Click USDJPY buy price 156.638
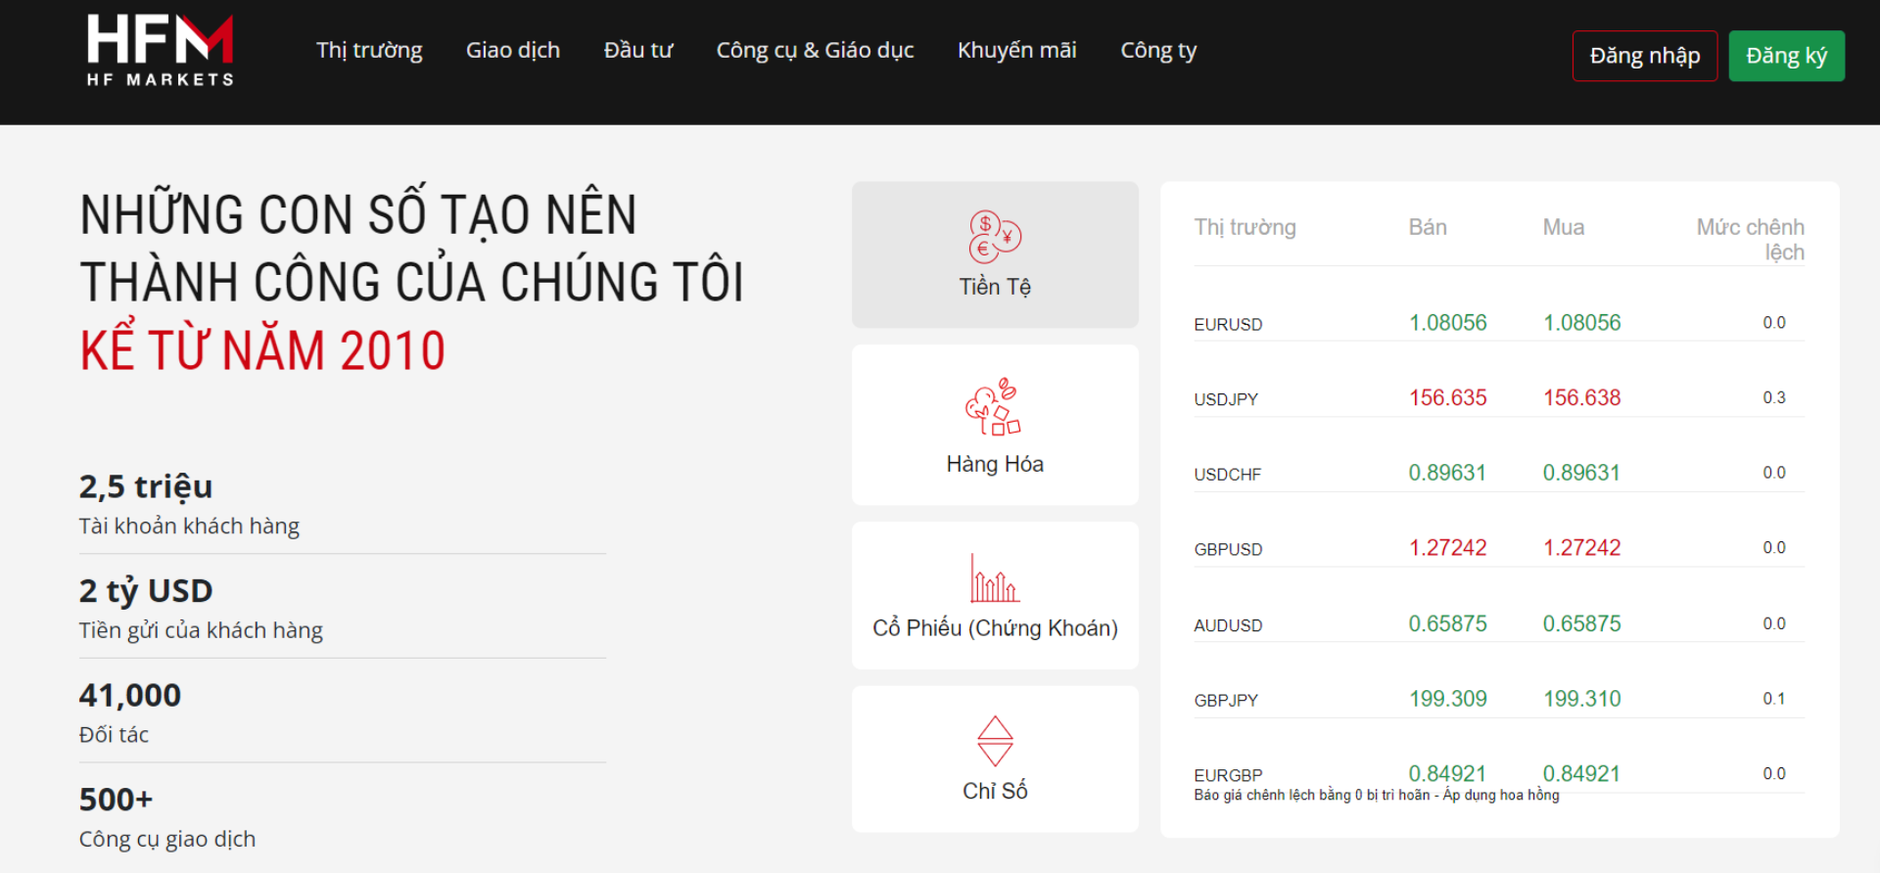This screenshot has width=1880, height=873. tap(1581, 398)
